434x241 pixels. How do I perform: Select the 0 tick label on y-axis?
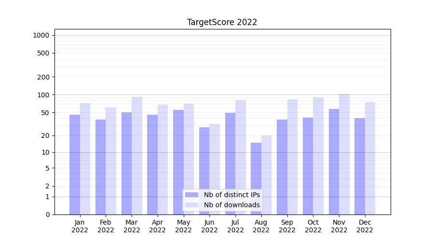47,214
